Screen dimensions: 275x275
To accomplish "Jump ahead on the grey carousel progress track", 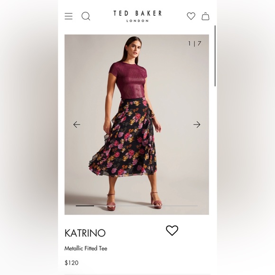I will (x=146, y=206).
